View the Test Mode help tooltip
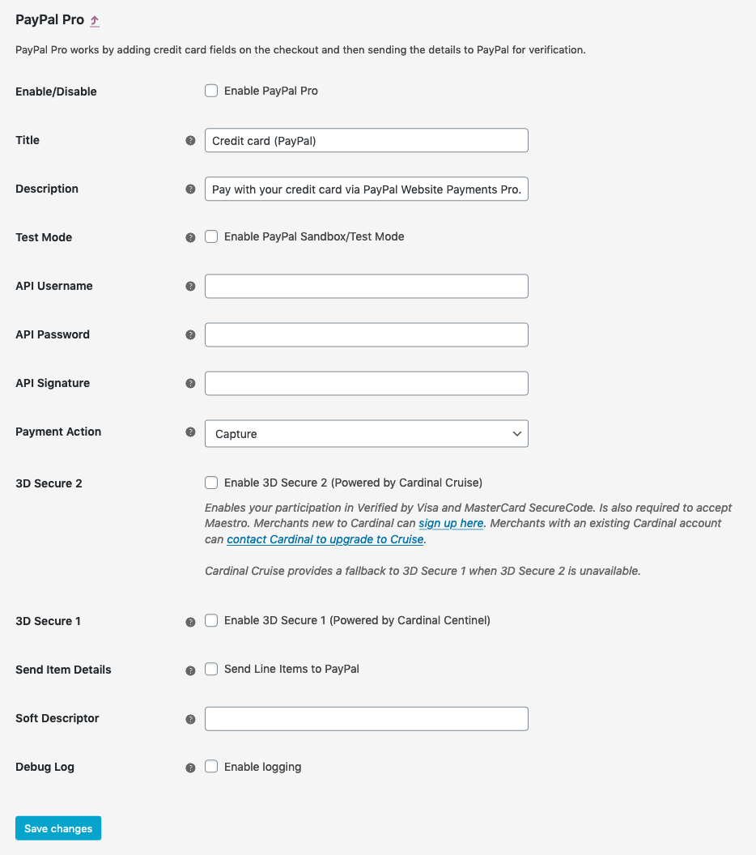756x855 pixels. 191,237
